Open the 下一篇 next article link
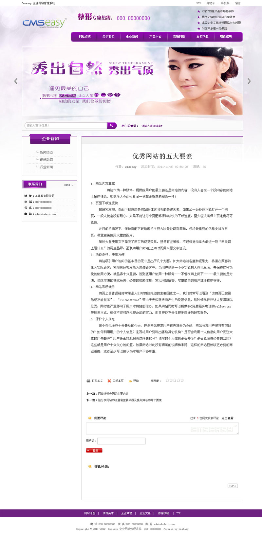Screen dimensions: 262x534 click(129, 400)
